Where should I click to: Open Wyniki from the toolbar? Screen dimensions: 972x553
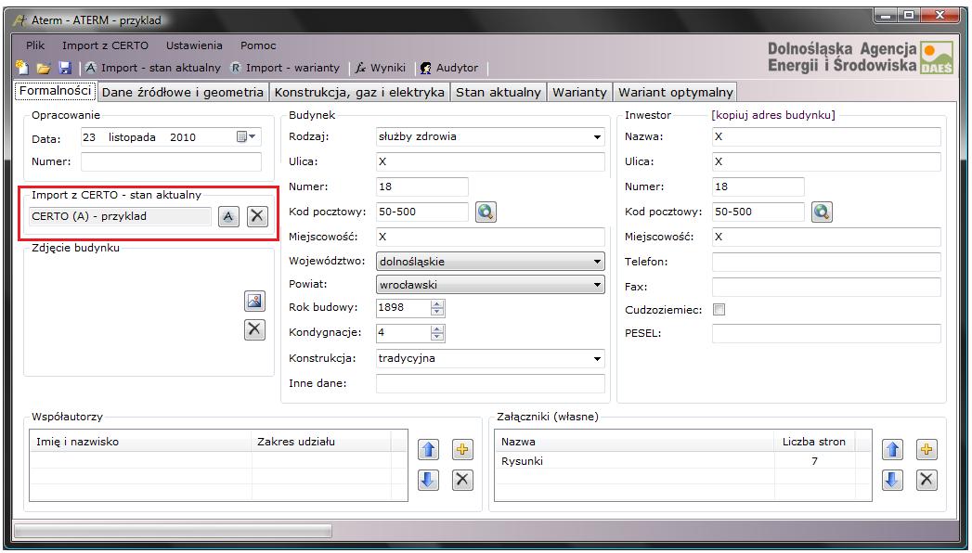click(380, 68)
